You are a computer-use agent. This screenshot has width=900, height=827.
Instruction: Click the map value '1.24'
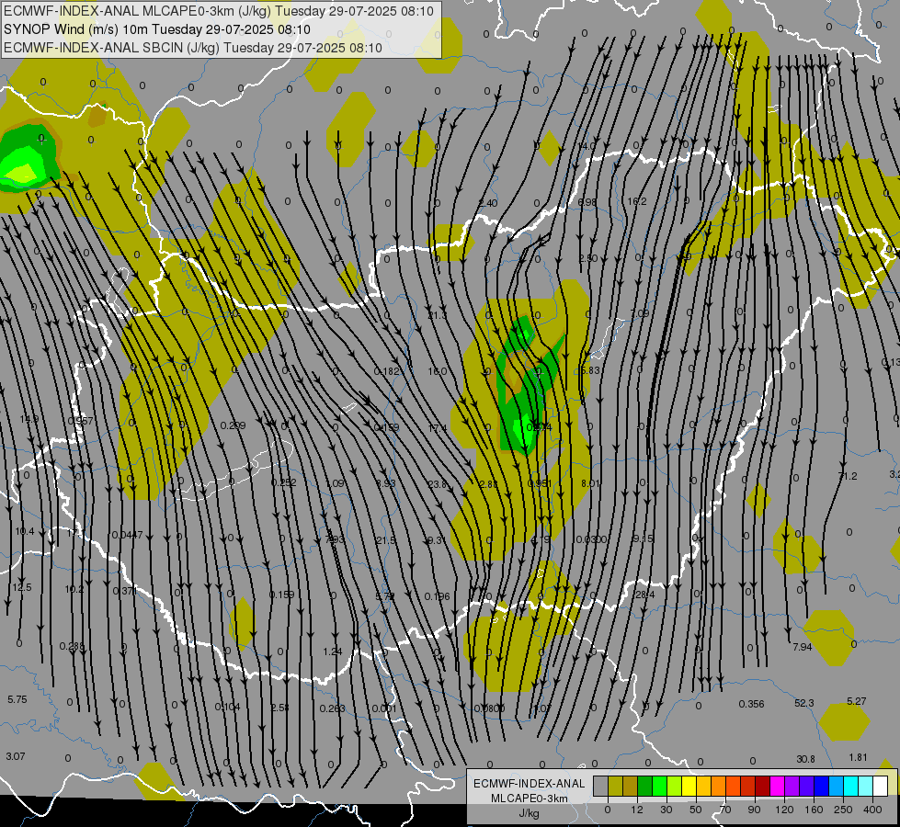(333, 652)
